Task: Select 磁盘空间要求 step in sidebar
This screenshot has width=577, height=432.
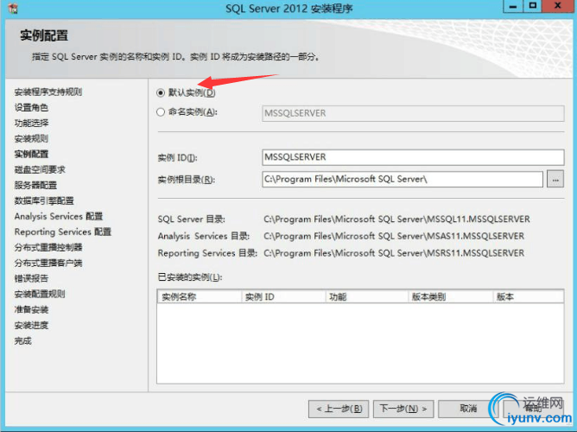Action: point(40,169)
